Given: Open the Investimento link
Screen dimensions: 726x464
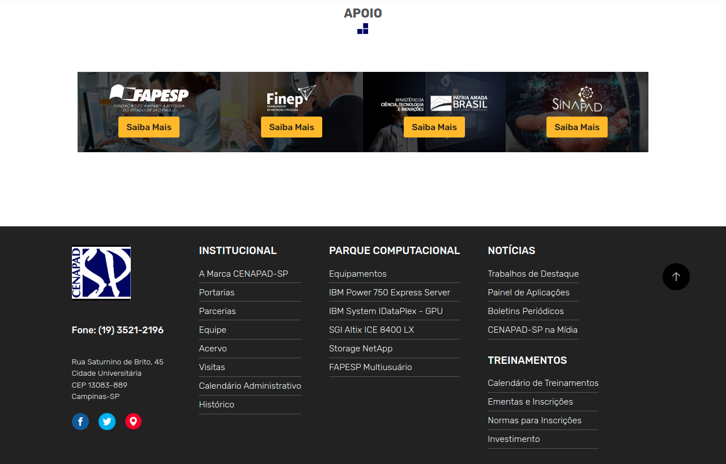Looking at the screenshot, I should tap(514, 439).
